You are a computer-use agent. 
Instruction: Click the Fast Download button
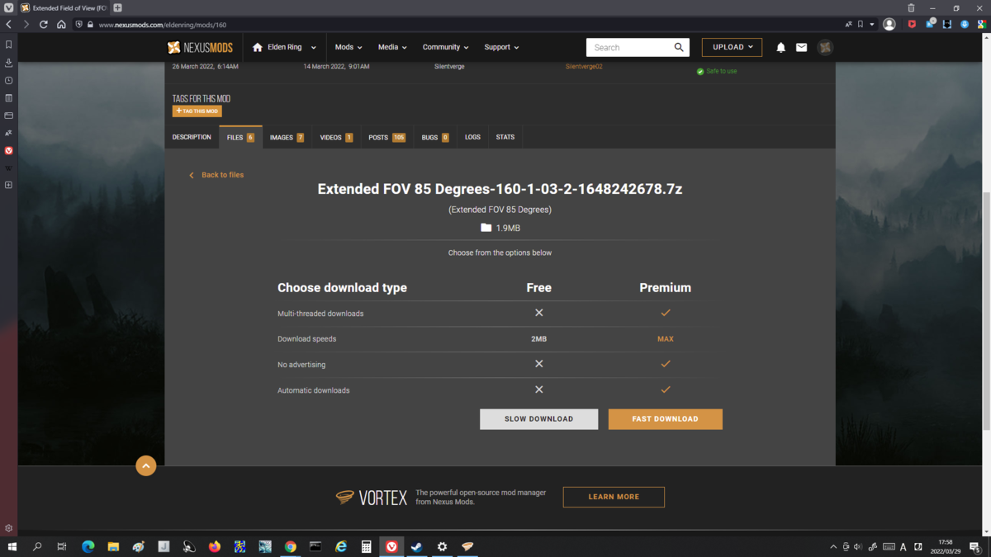click(x=666, y=419)
